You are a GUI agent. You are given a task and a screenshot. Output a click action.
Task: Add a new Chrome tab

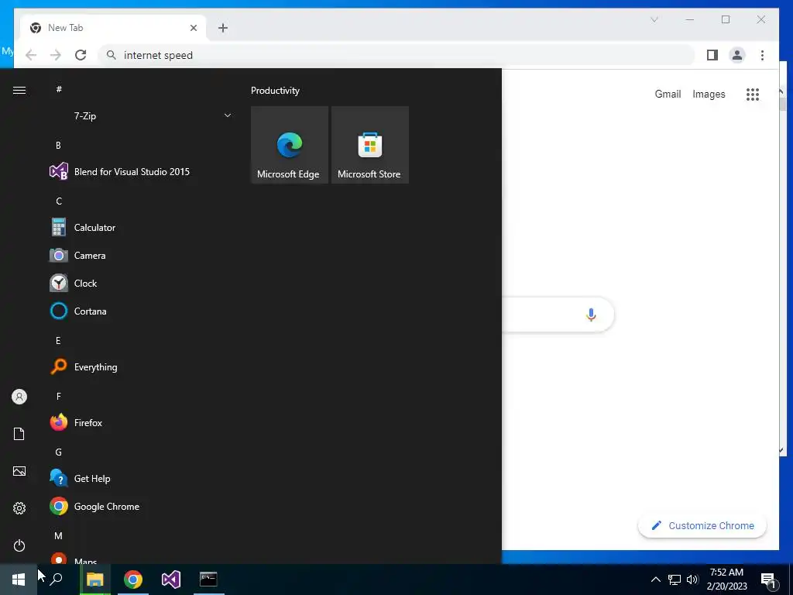pyautogui.click(x=222, y=28)
